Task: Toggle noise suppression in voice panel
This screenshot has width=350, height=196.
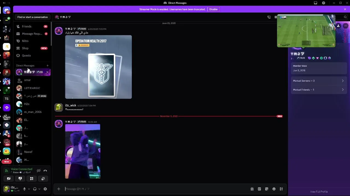Action: coord(39,171)
